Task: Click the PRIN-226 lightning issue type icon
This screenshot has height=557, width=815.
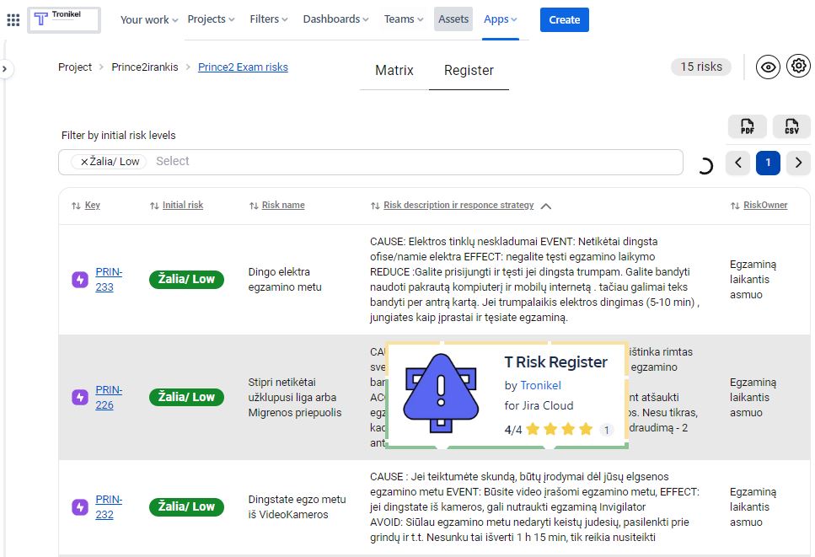Action: point(80,398)
